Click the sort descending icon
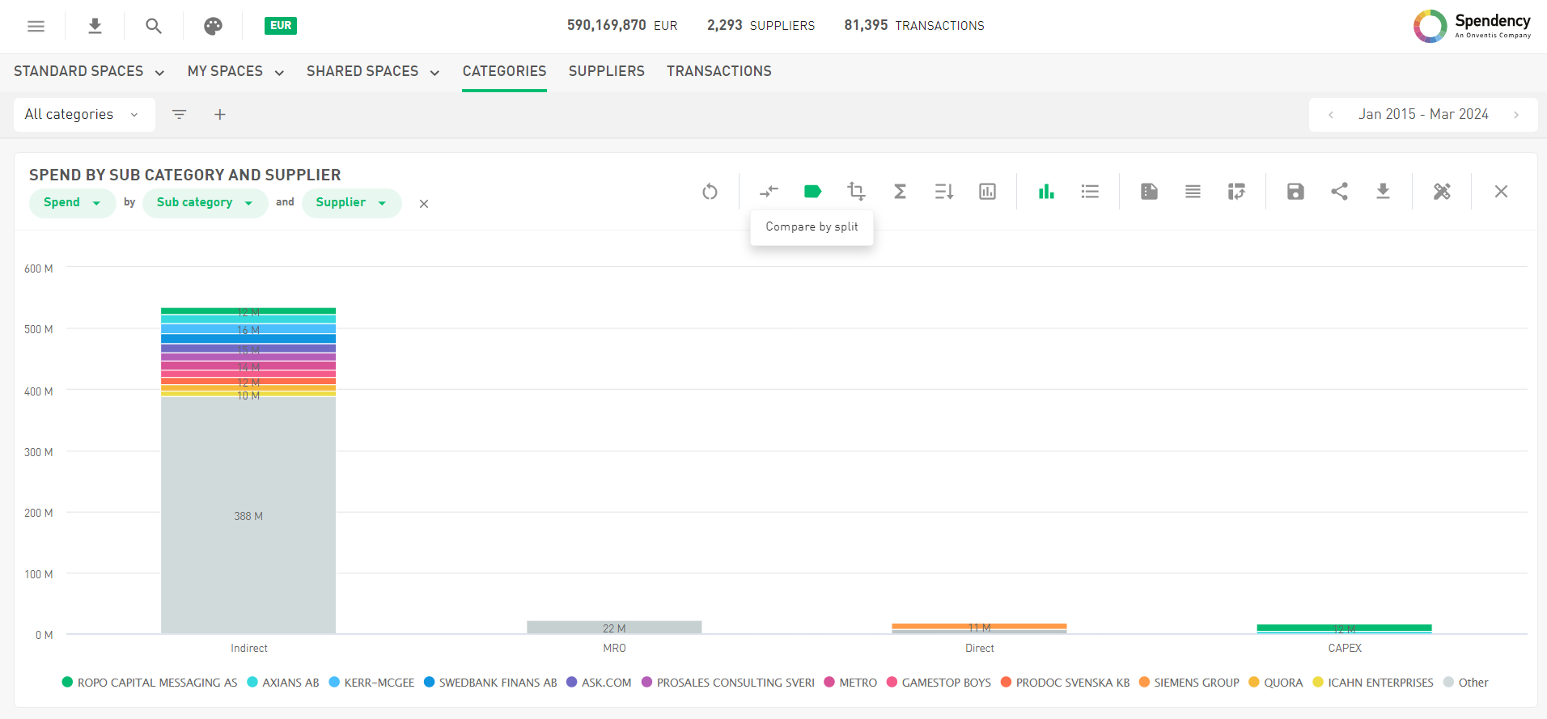1547x719 pixels. [x=943, y=192]
